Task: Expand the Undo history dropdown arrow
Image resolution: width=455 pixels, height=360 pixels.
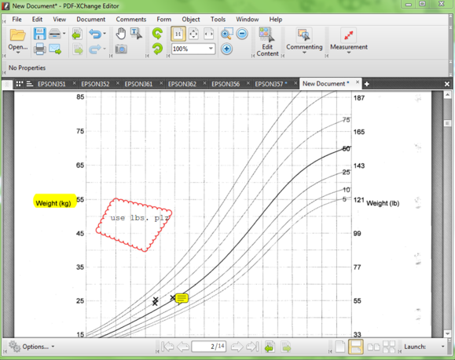Action: pyautogui.click(x=105, y=34)
